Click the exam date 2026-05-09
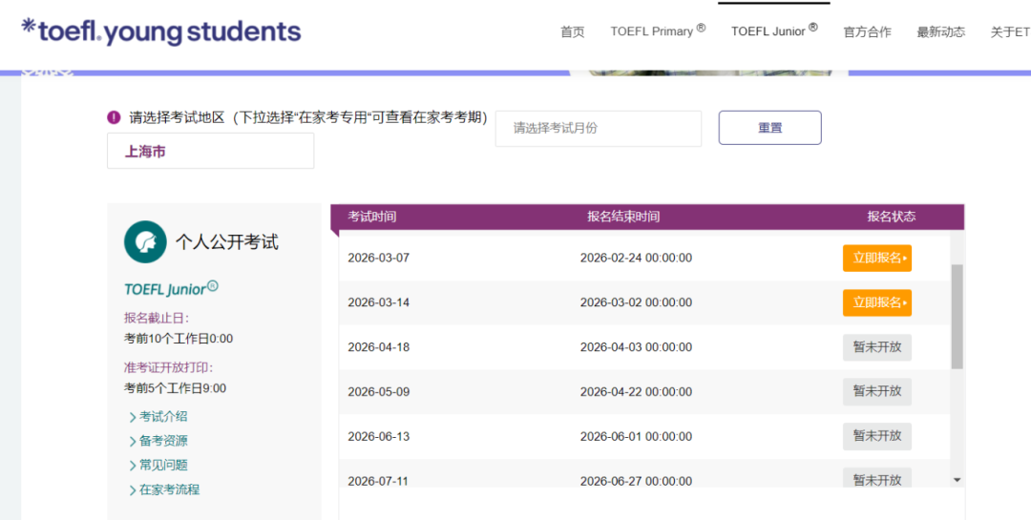The image size is (1031, 520). 379,392
